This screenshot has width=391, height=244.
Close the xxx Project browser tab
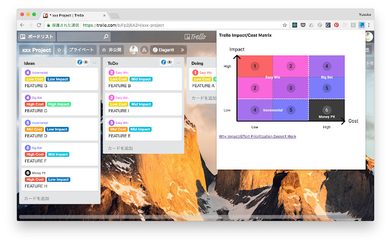104,15
